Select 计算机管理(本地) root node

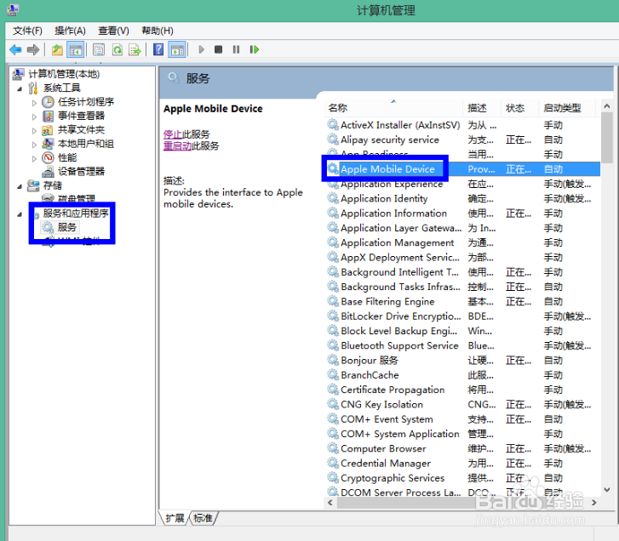(64, 74)
